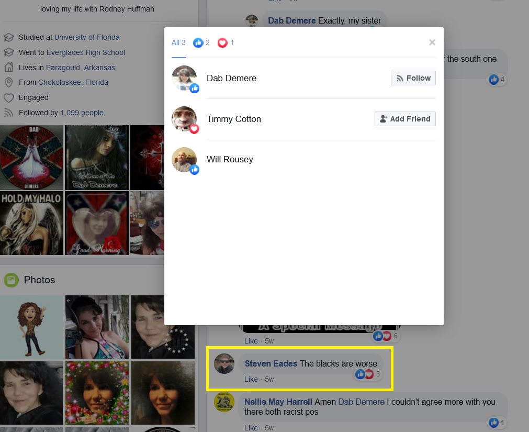Click the feed icon beside Followed by
This screenshot has height=432, width=529.
pos(9,113)
